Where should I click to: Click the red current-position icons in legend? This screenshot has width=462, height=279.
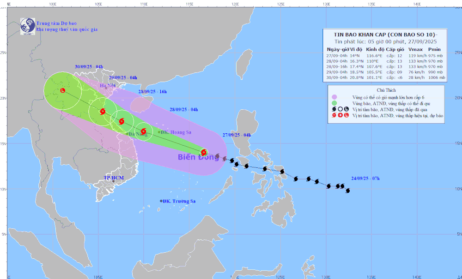tap(340, 116)
